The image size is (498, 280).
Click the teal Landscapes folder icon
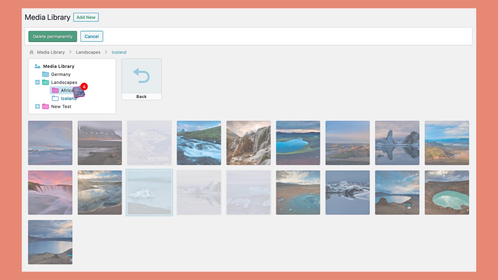(46, 82)
